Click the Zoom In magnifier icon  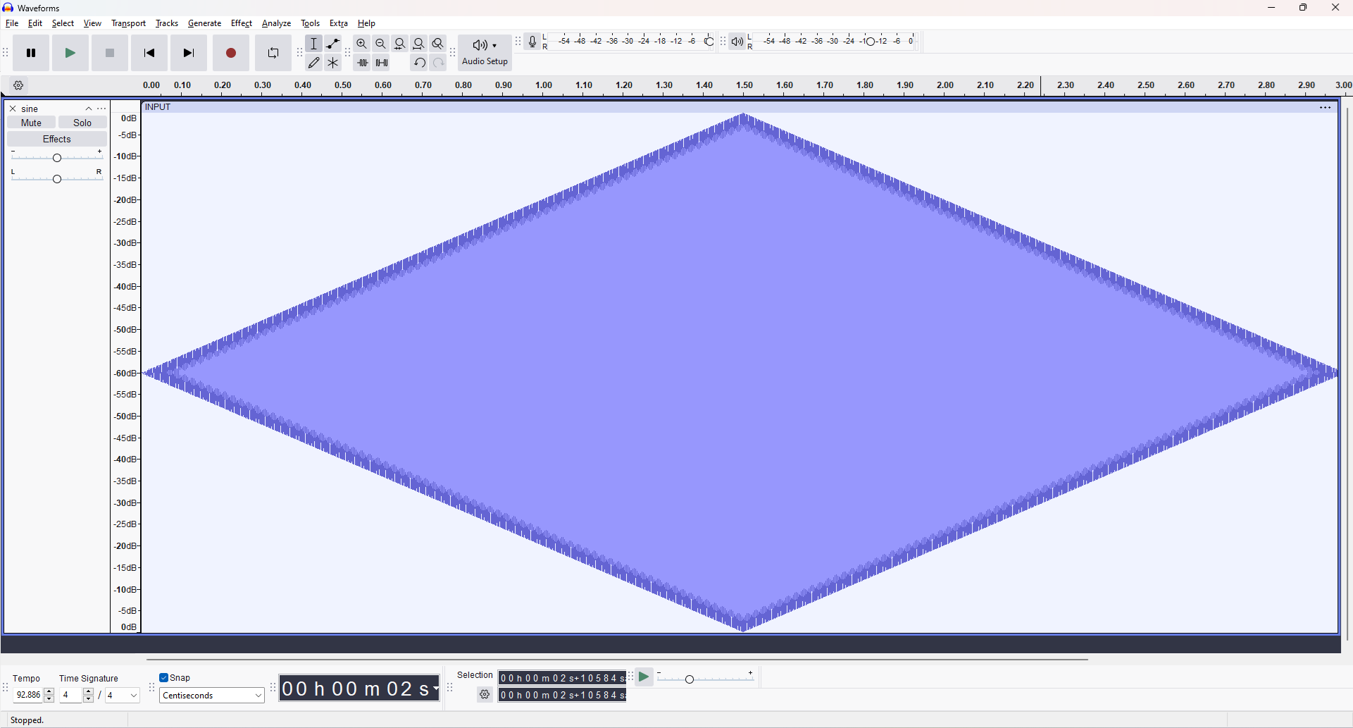tap(361, 44)
